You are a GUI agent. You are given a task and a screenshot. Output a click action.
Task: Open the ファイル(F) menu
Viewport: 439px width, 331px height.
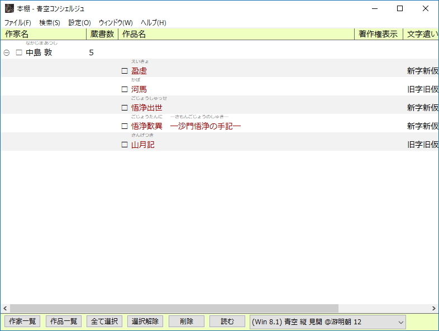point(18,23)
